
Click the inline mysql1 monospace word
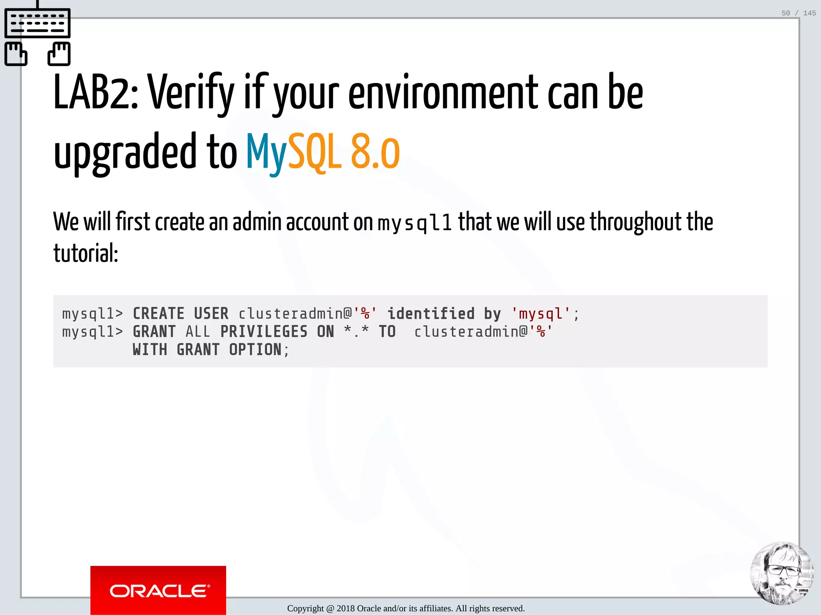(415, 224)
